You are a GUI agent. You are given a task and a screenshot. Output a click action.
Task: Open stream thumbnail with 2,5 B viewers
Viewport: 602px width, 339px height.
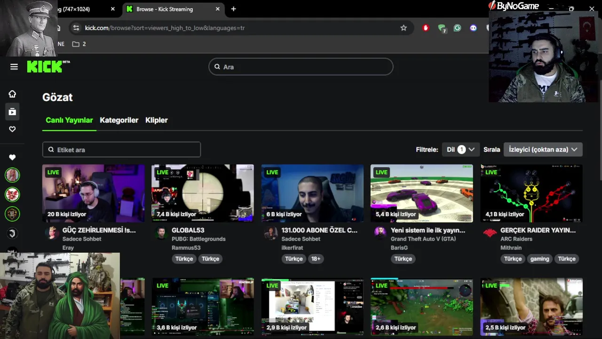[531, 307]
